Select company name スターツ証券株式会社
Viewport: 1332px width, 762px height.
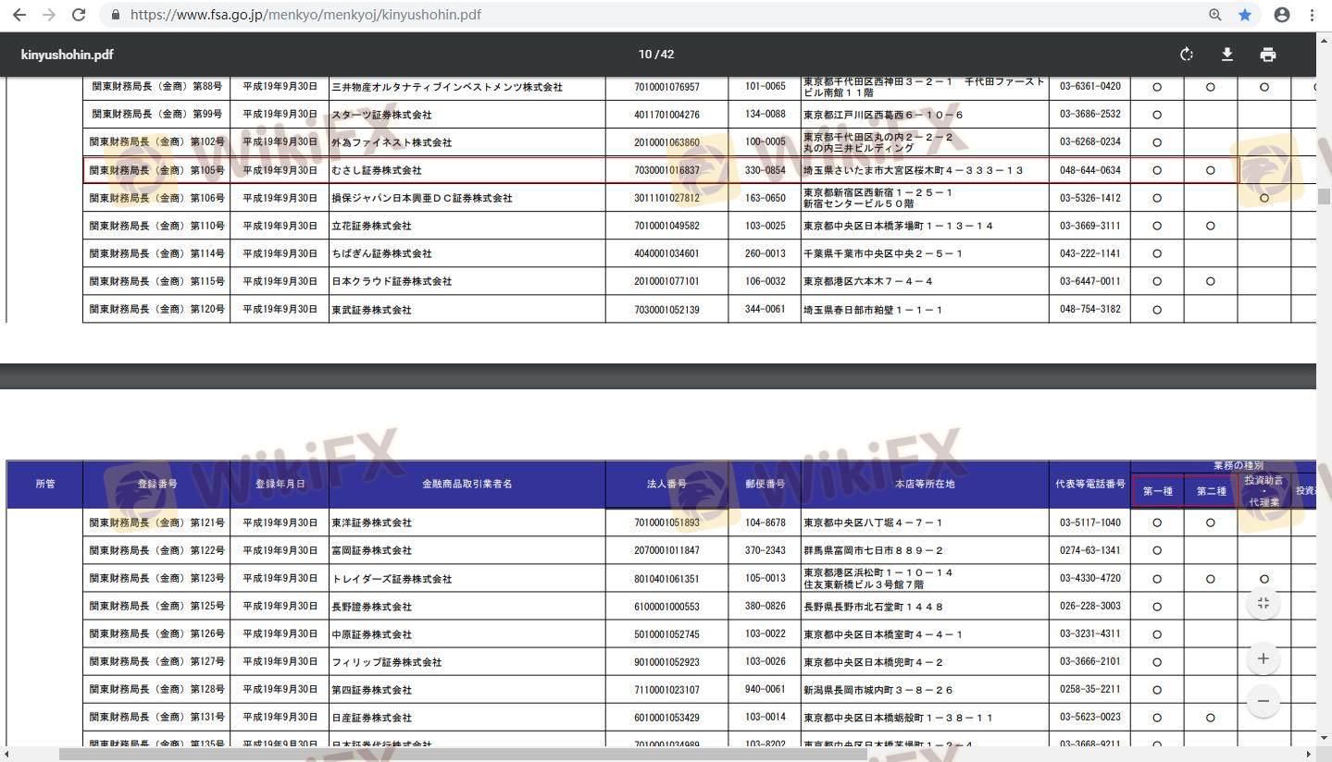tap(381, 115)
